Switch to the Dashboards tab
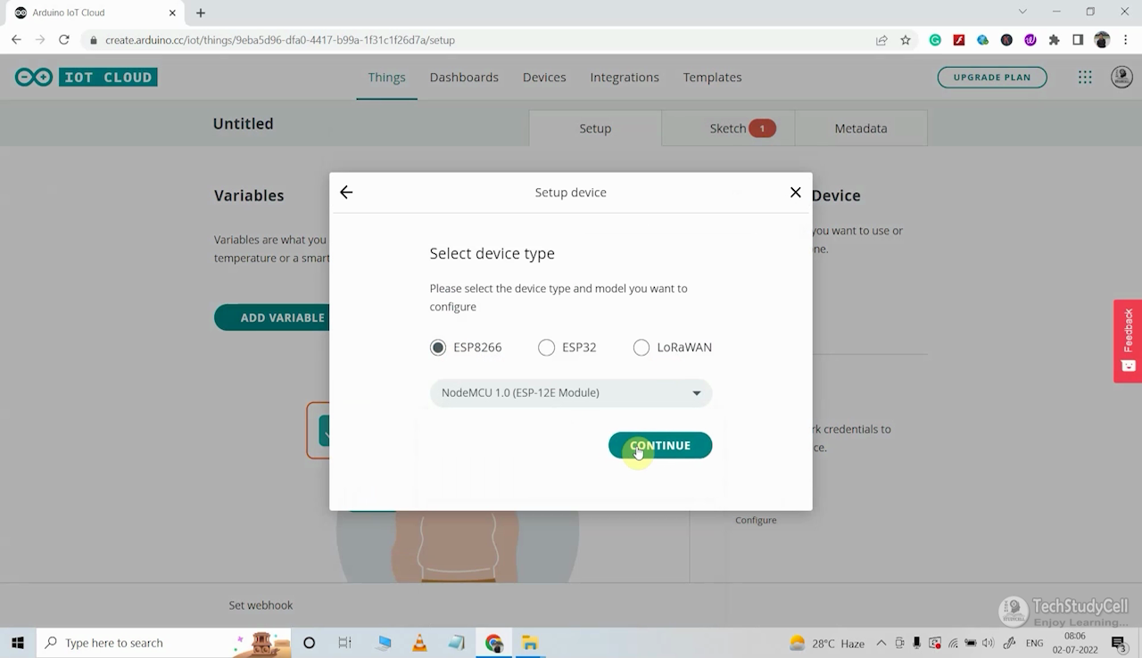1142x658 pixels. pyautogui.click(x=464, y=78)
